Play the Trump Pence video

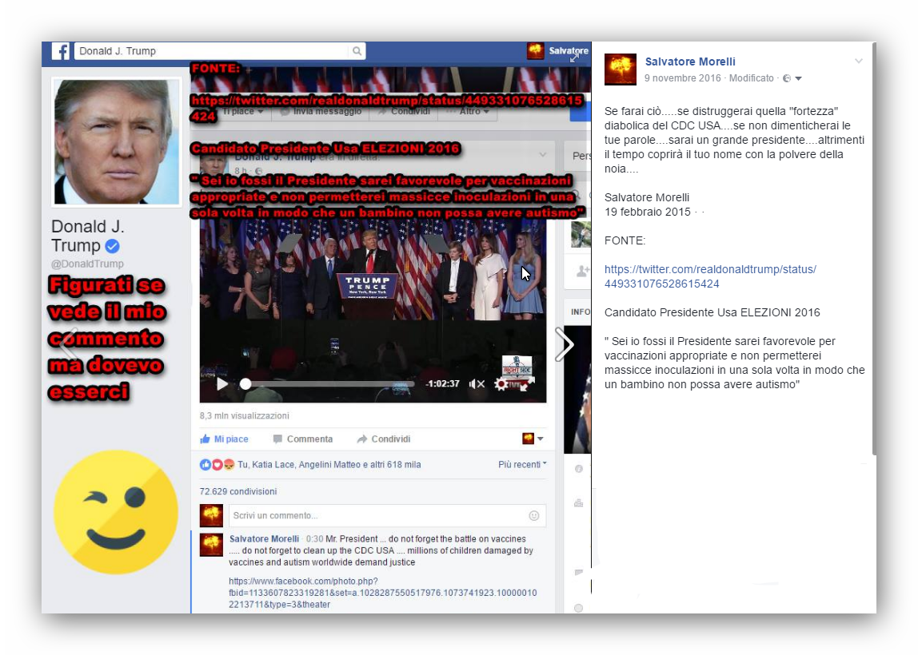pyautogui.click(x=222, y=383)
